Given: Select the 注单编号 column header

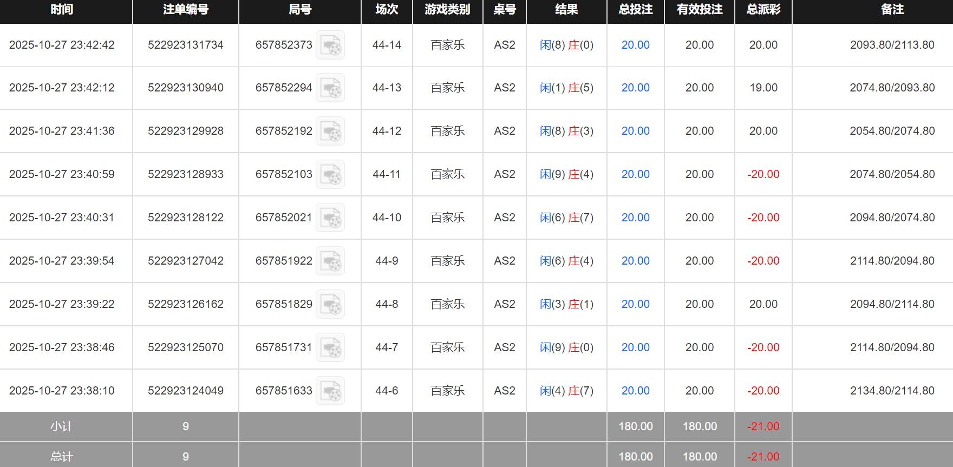Looking at the screenshot, I should click(186, 10).
